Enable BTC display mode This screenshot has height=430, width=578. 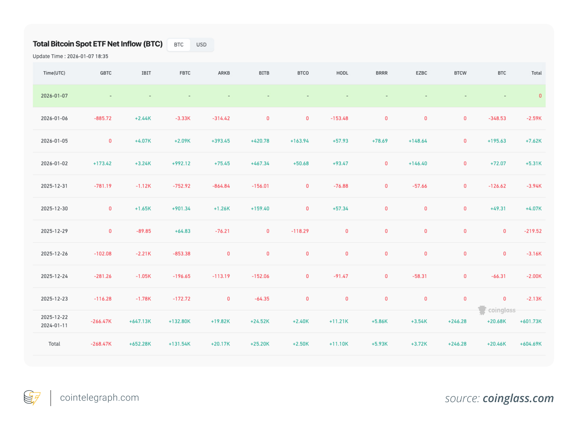178,45
